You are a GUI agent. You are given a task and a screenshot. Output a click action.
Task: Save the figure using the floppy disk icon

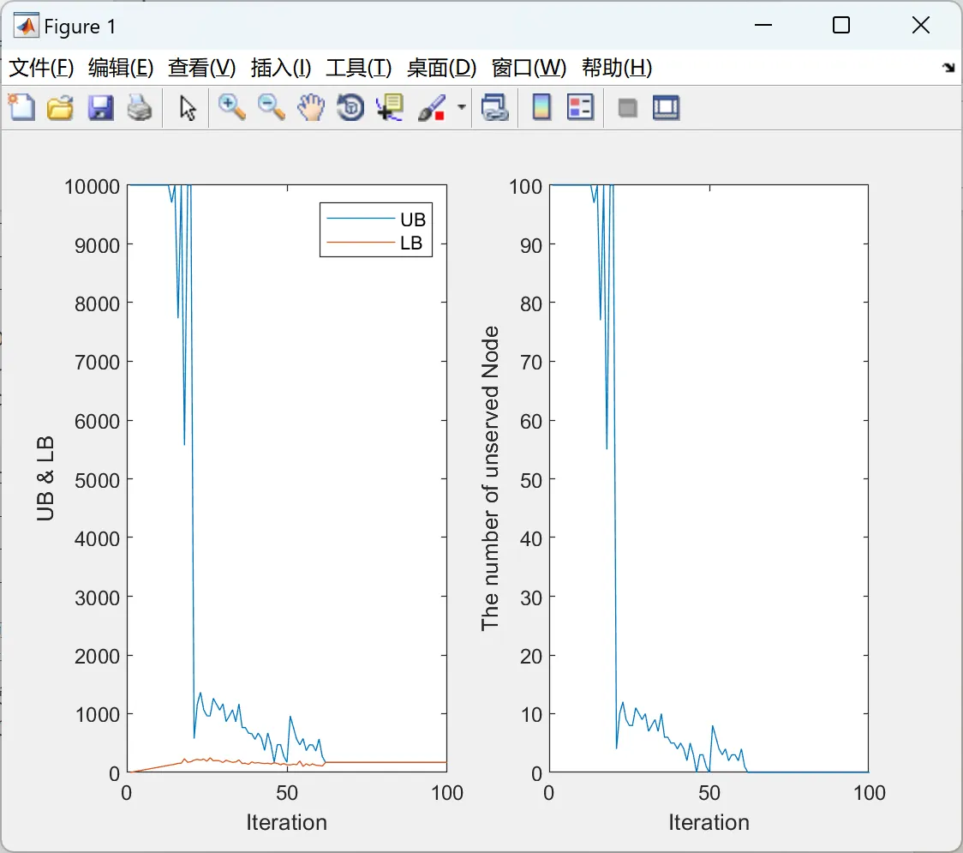(100, 107)
